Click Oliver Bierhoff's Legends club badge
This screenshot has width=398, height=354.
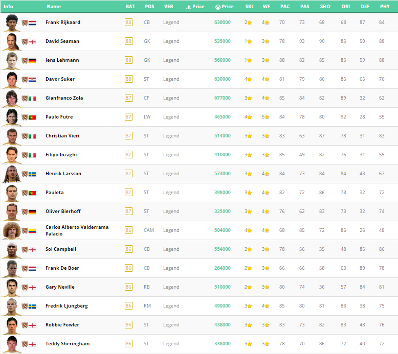[x=25, y=212]
